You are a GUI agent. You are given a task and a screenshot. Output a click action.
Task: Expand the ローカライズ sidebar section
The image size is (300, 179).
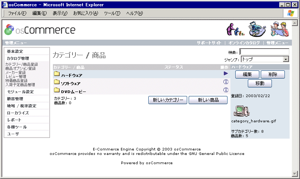(18, 113)
